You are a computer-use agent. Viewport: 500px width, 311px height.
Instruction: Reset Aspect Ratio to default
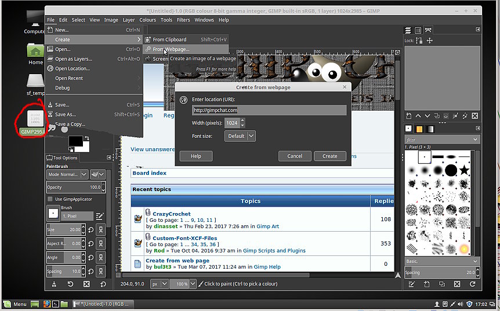pyautogui.click(x=90, y=243)
